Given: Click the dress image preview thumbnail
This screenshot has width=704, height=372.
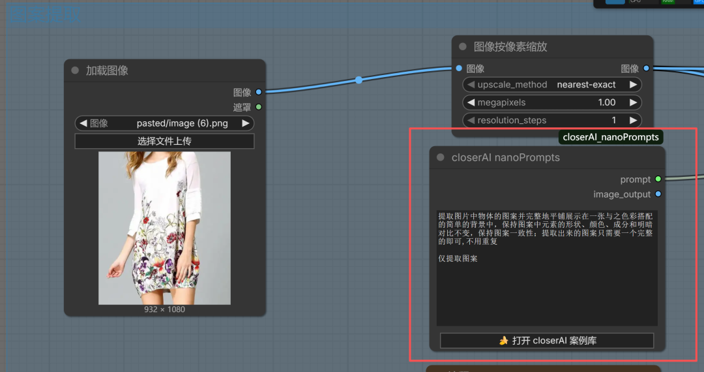Looking at the screenshot, I should click(x=164, y=228).
